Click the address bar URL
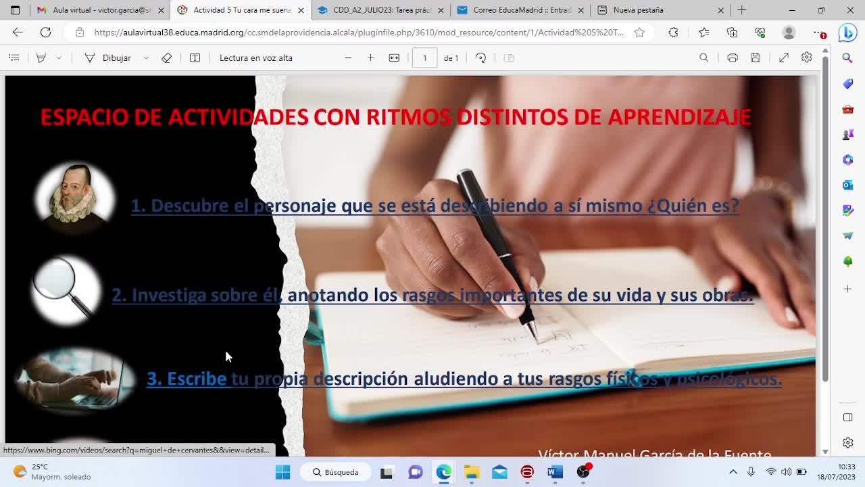865x487 pixels. point(359,32)
